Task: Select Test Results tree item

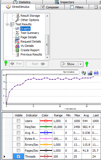Action: tap(23, 24)
